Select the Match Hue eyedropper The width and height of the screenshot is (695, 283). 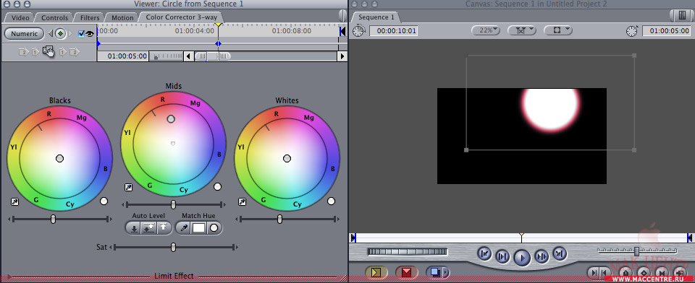click(183, 228)
